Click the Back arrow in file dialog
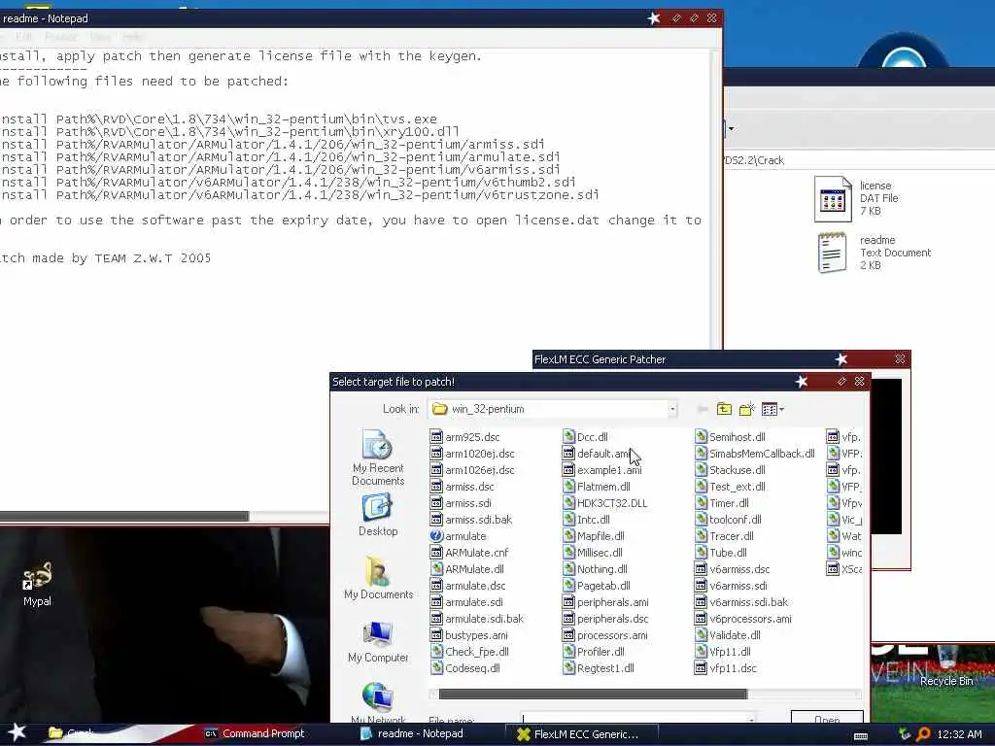Screen dimensions: 995x746 702,409
